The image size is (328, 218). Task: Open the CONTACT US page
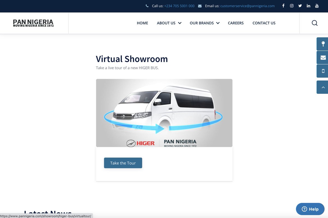264,23
